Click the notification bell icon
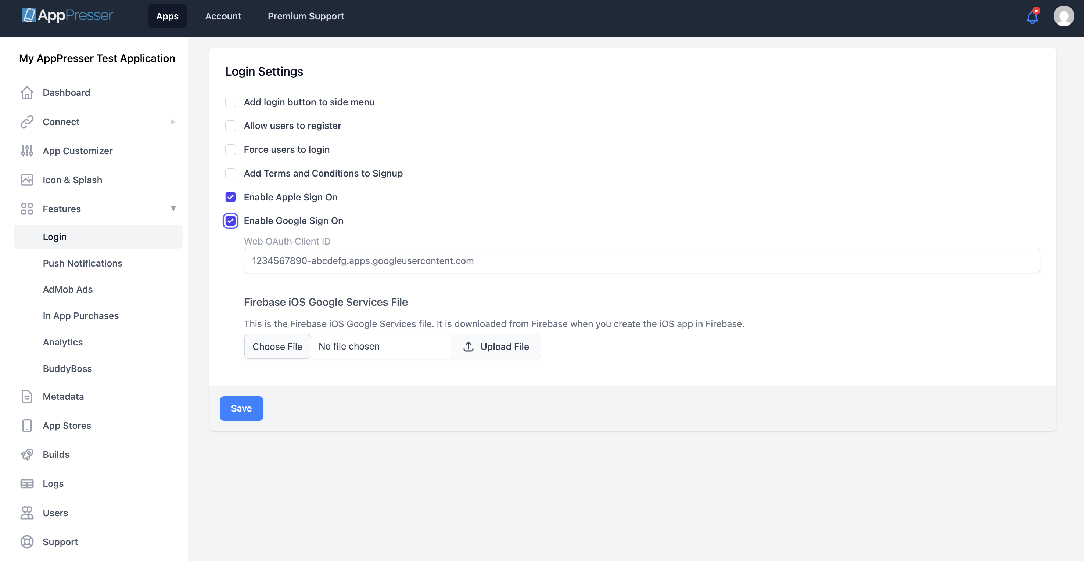Viewport: 1084px width, 561px height. [1032, 17]
